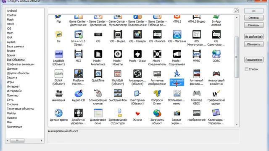
Task: Choose the Mochi - Аналитика object
Action: click(98, 54)
